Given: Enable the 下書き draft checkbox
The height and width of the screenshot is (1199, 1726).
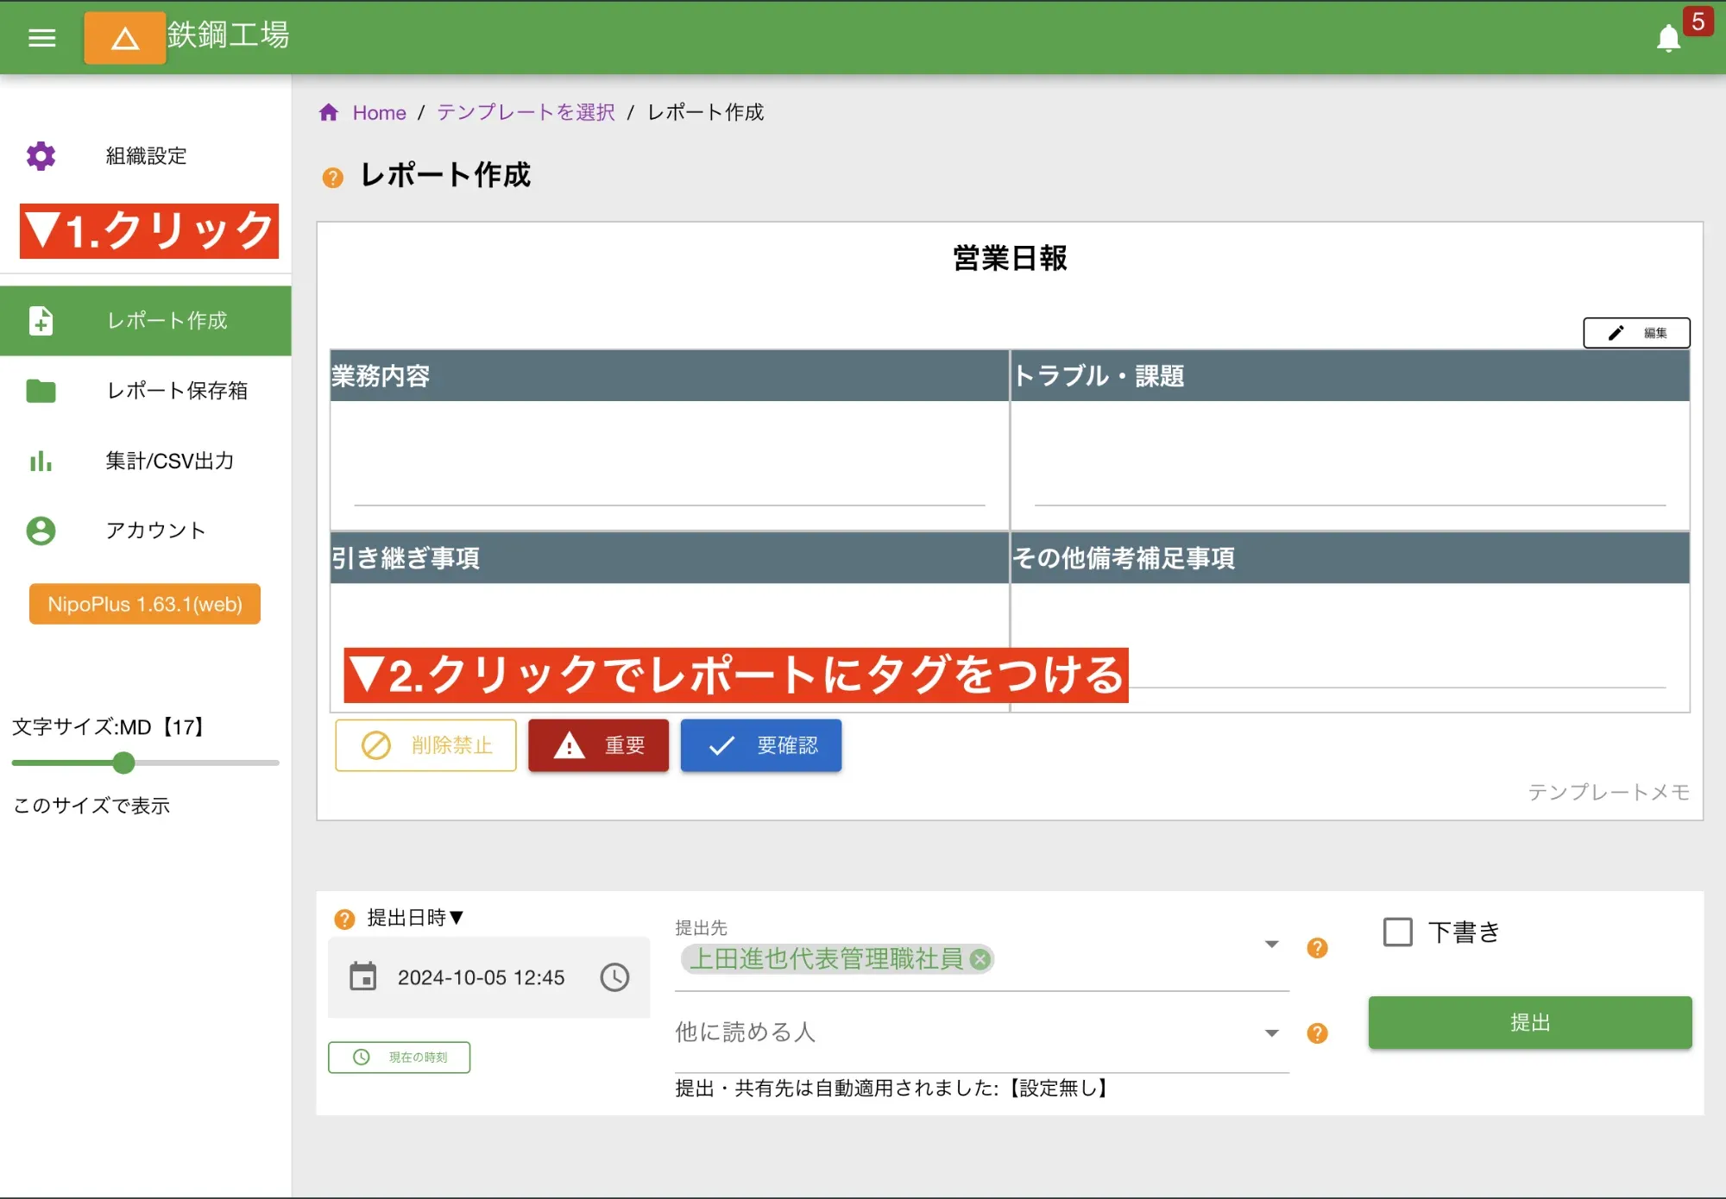Looking at the screenshot, I should coord(1395,932).
